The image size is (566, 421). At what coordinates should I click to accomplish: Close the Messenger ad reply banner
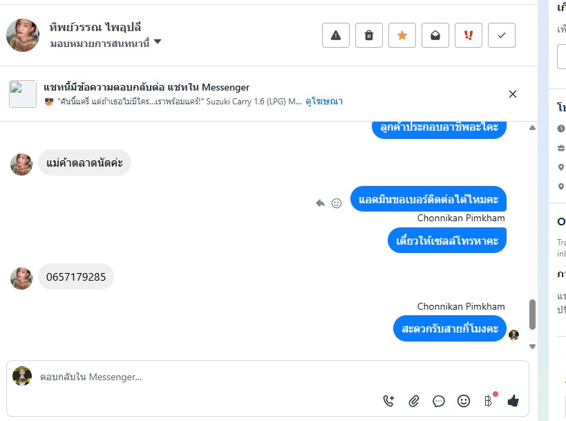[x=513, y=94]
